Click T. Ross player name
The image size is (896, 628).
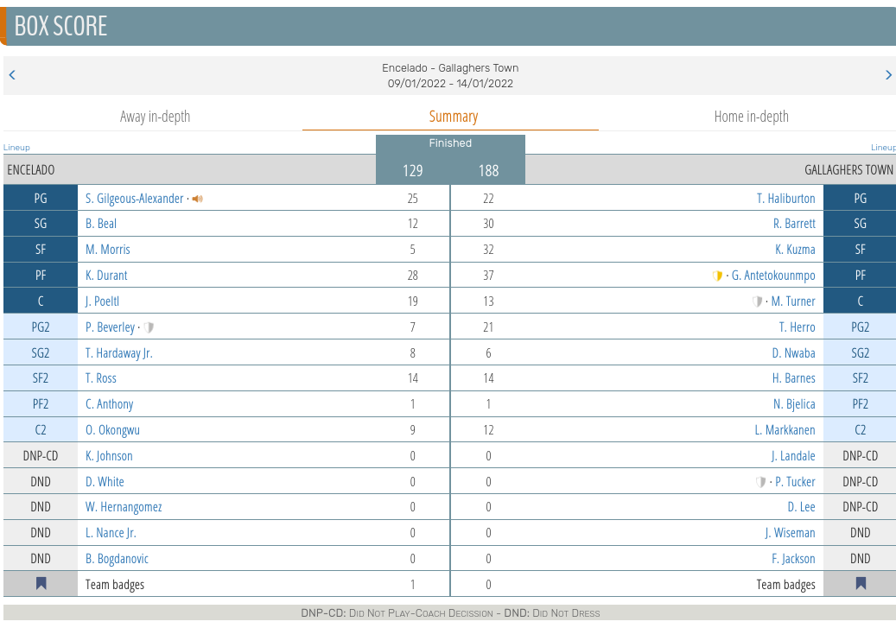point(100,378)
